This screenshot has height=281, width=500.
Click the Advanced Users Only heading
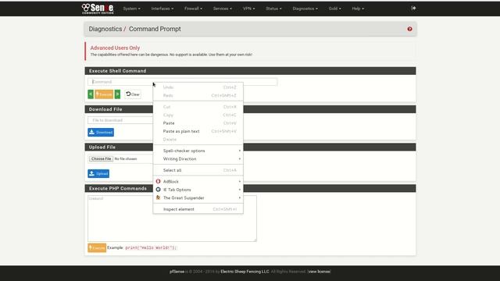(115, 48)
